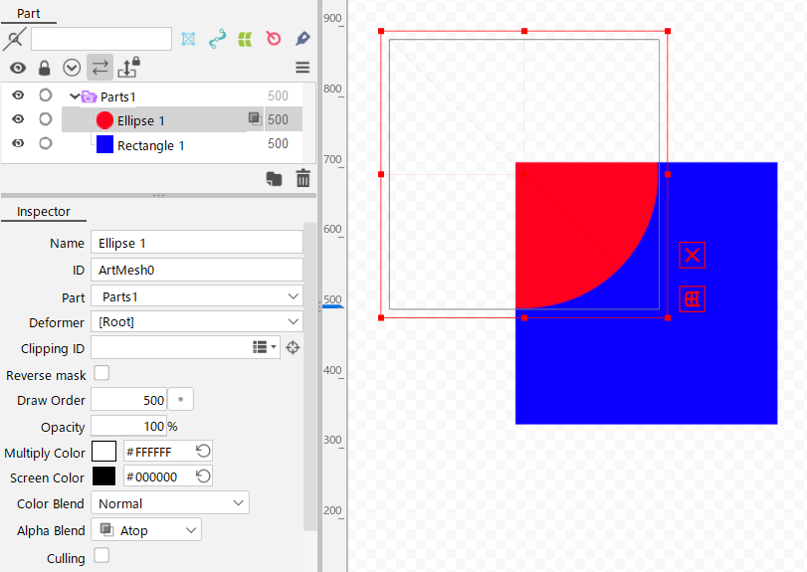Open the Alpha Blend dropdown

pyautogui.click(x=146, y=530)
